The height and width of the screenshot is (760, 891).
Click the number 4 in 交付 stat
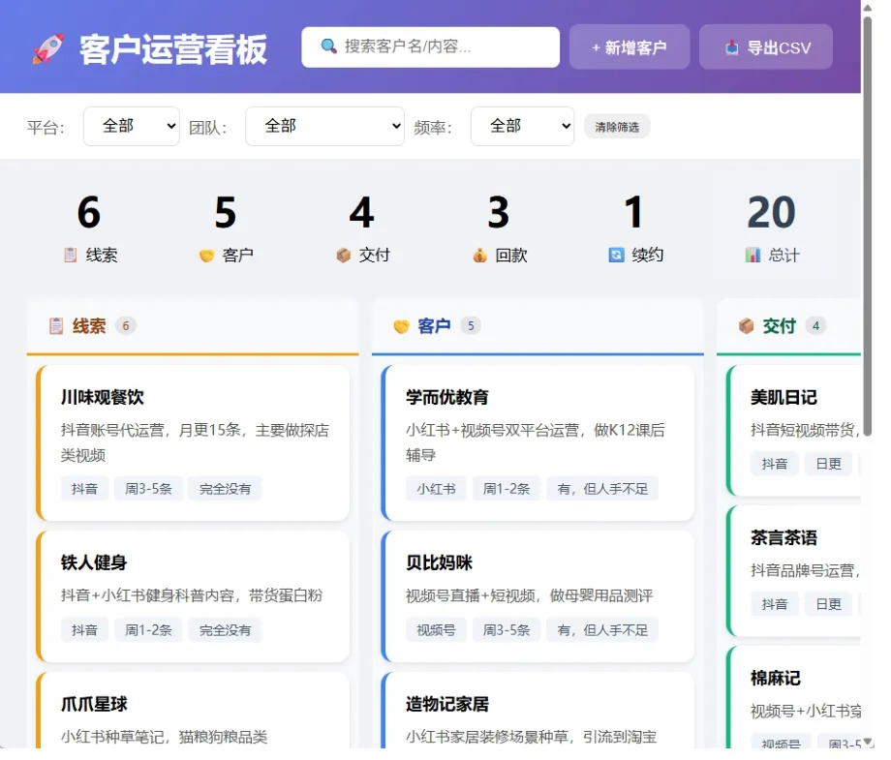(362, 212)
